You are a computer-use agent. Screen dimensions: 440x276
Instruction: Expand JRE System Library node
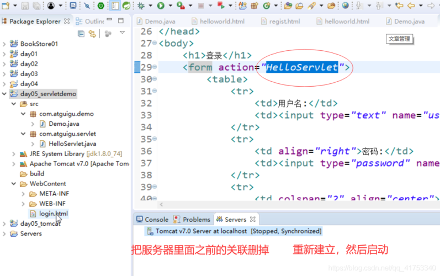point(13,154)
